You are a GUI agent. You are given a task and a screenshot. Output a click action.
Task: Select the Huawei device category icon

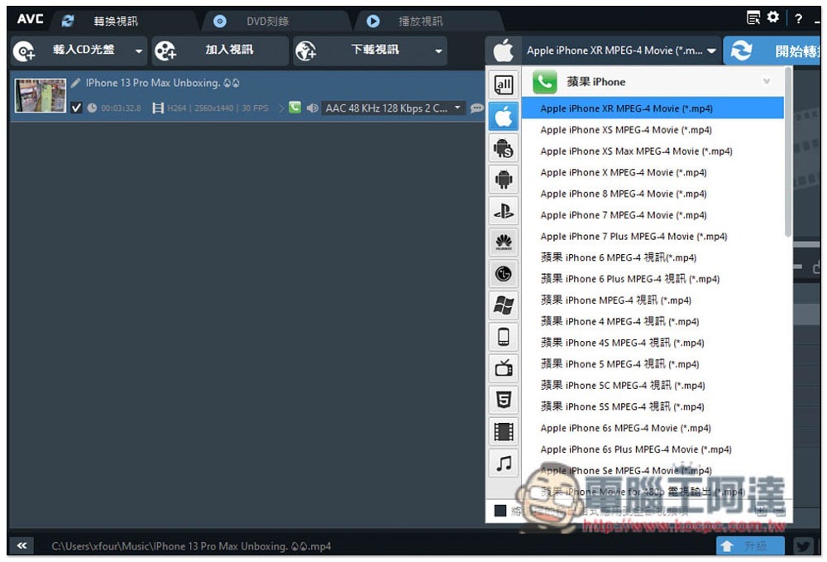(503, 243)
